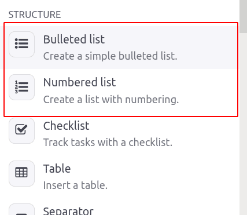Click "Create a list with numbering." description
The width and height of the screenshot is (247, 215).
[111, 100]
